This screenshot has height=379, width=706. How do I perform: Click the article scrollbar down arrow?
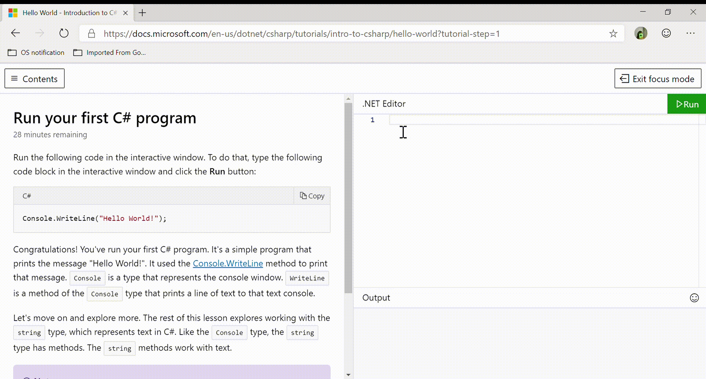pos(348,375)
